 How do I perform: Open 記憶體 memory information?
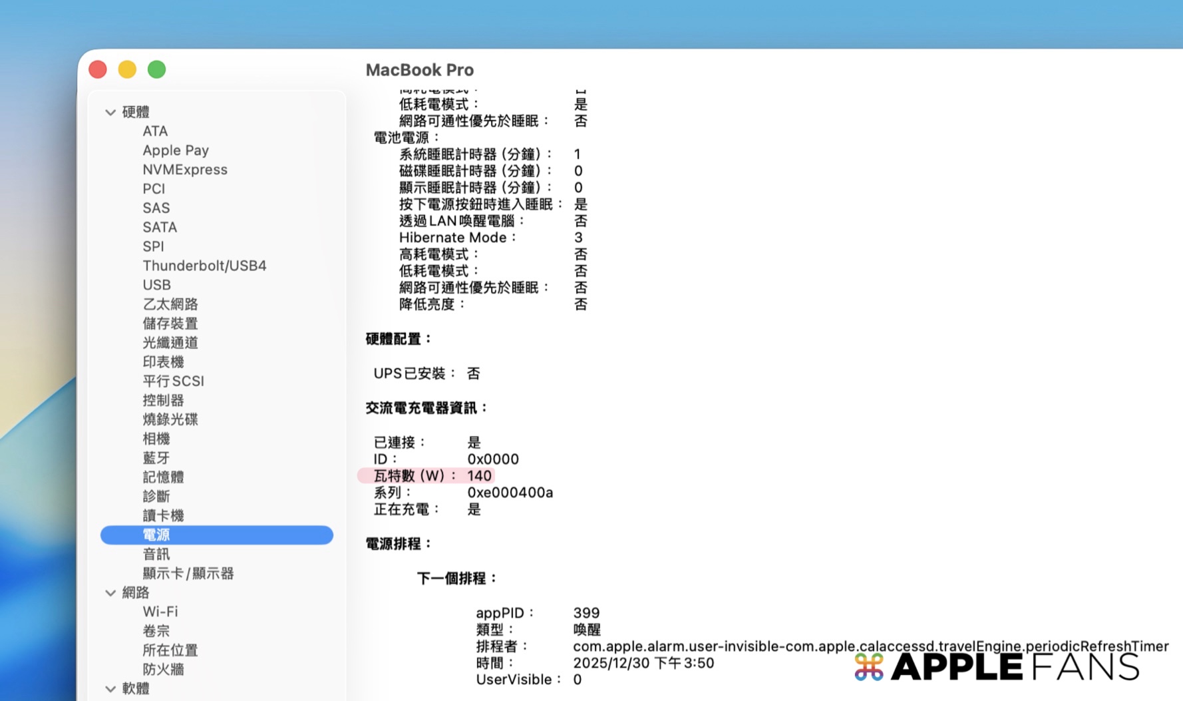point(163,477)
